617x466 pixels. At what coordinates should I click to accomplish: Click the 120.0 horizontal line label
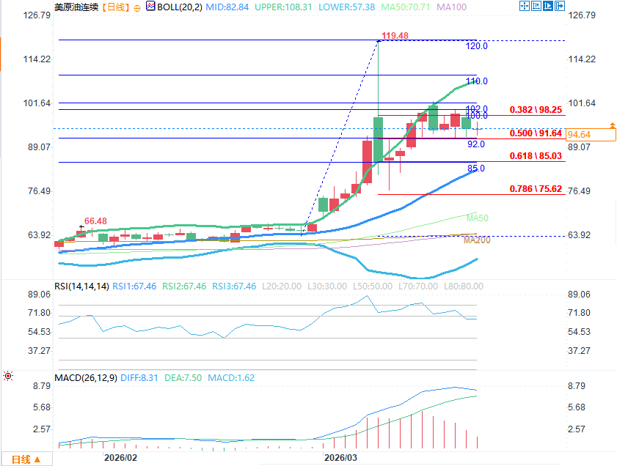[477, 46]
